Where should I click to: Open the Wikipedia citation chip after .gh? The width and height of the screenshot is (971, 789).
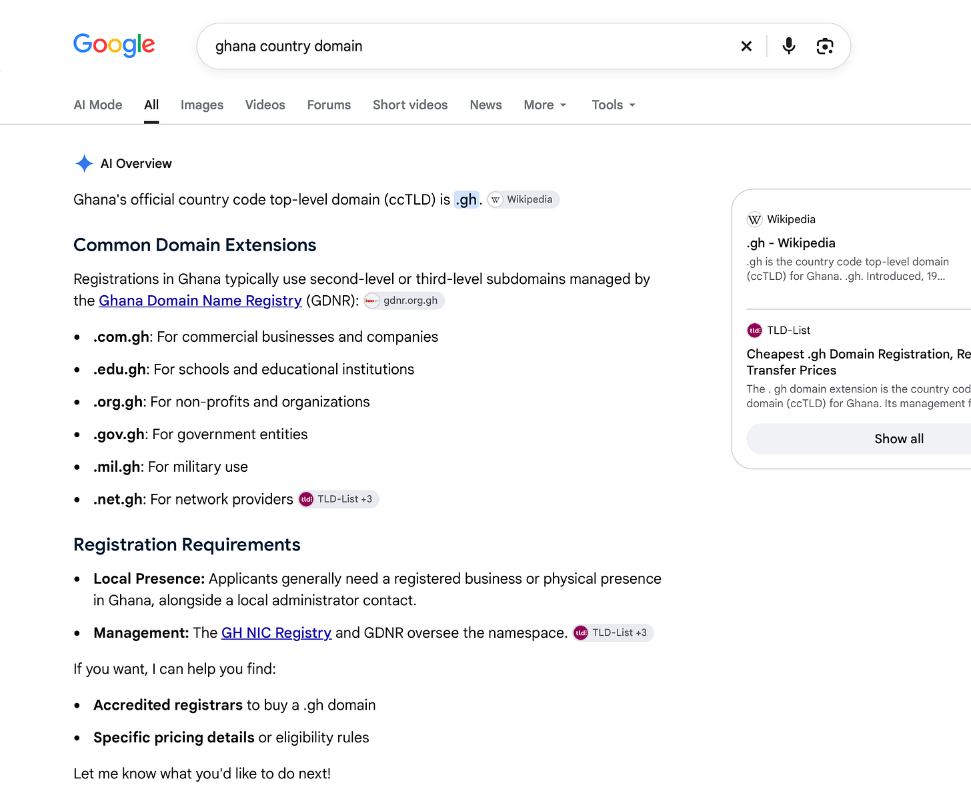coord(523,199)
